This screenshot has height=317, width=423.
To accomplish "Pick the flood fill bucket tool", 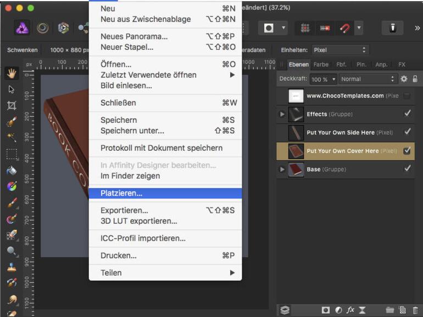I will (12, 171).
